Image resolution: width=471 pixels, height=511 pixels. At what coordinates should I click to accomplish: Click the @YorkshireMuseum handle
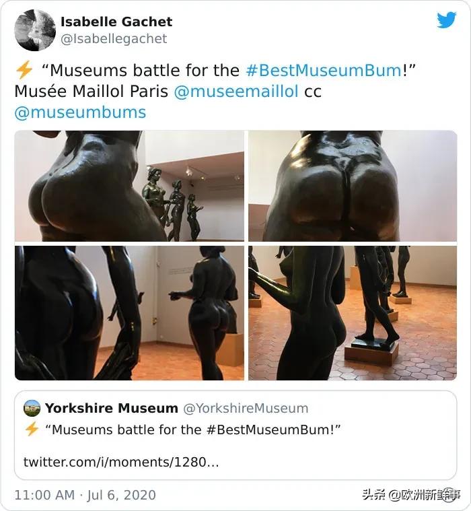point(246,409)
